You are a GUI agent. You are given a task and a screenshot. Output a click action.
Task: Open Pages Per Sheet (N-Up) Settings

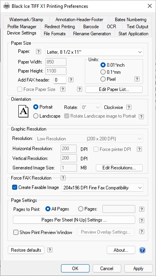click(74, 220)
